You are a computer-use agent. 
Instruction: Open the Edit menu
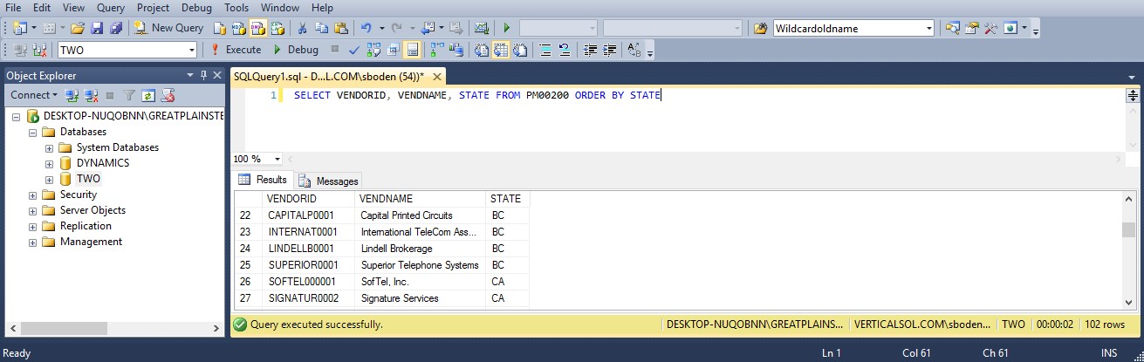tap(42, 8)
